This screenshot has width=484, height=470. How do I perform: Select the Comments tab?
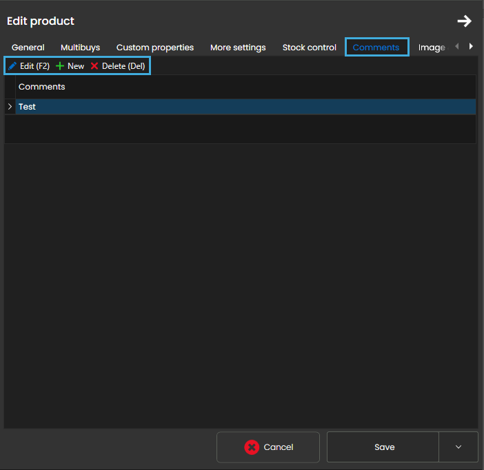point(376,48)
